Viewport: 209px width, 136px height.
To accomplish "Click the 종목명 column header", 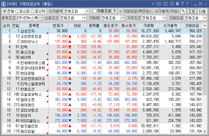I will pos(34,25).
